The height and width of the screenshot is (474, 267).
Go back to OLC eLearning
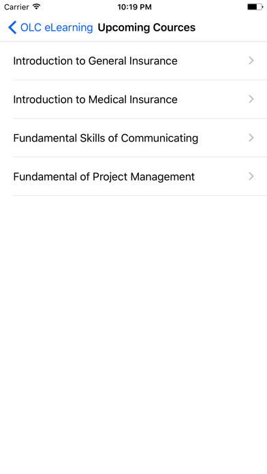(50, 27)
